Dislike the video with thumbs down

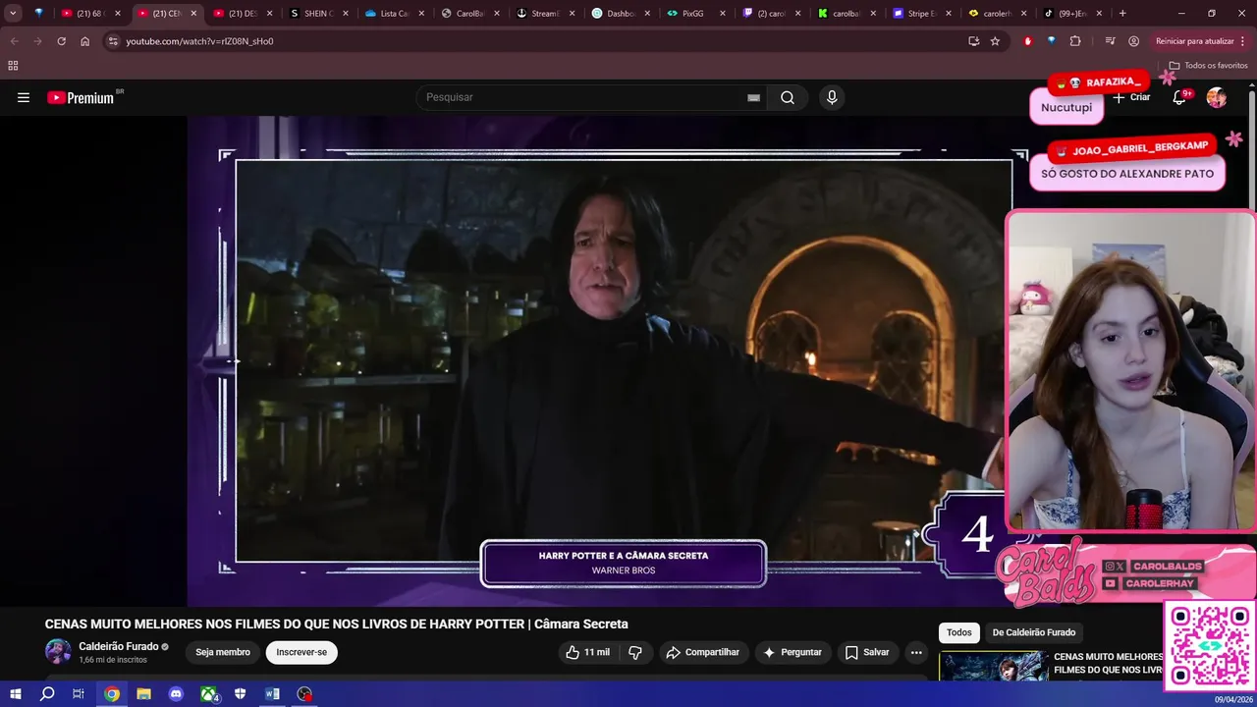click(635, 652)
